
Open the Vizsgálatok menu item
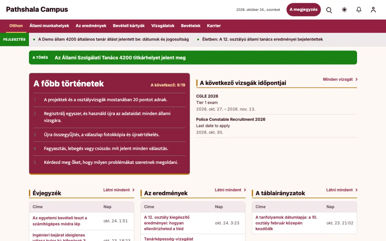(x=163, y=26)
